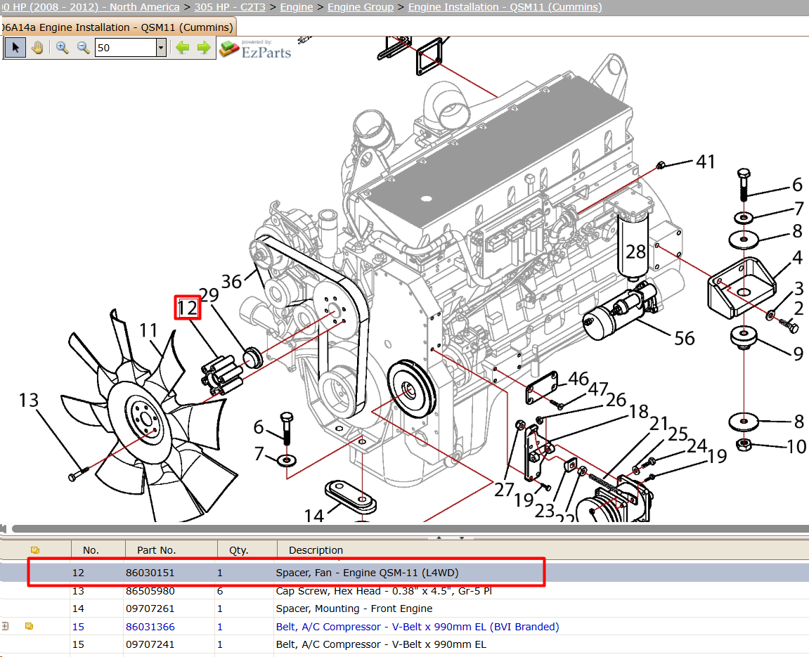
Task: Click callout number 14 in diagram
Action: click(313, 515)
